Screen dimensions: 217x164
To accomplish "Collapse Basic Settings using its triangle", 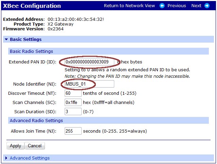I will [6, 40].
